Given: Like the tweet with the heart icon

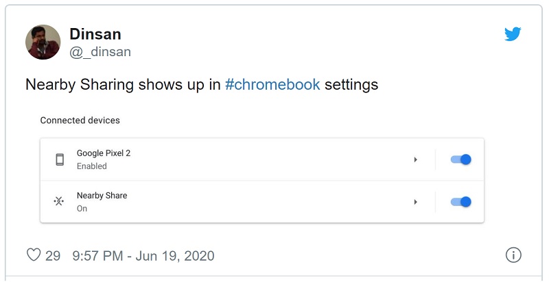Looking at the screenshot, I should pyautogui.click(x=33, y=255).
